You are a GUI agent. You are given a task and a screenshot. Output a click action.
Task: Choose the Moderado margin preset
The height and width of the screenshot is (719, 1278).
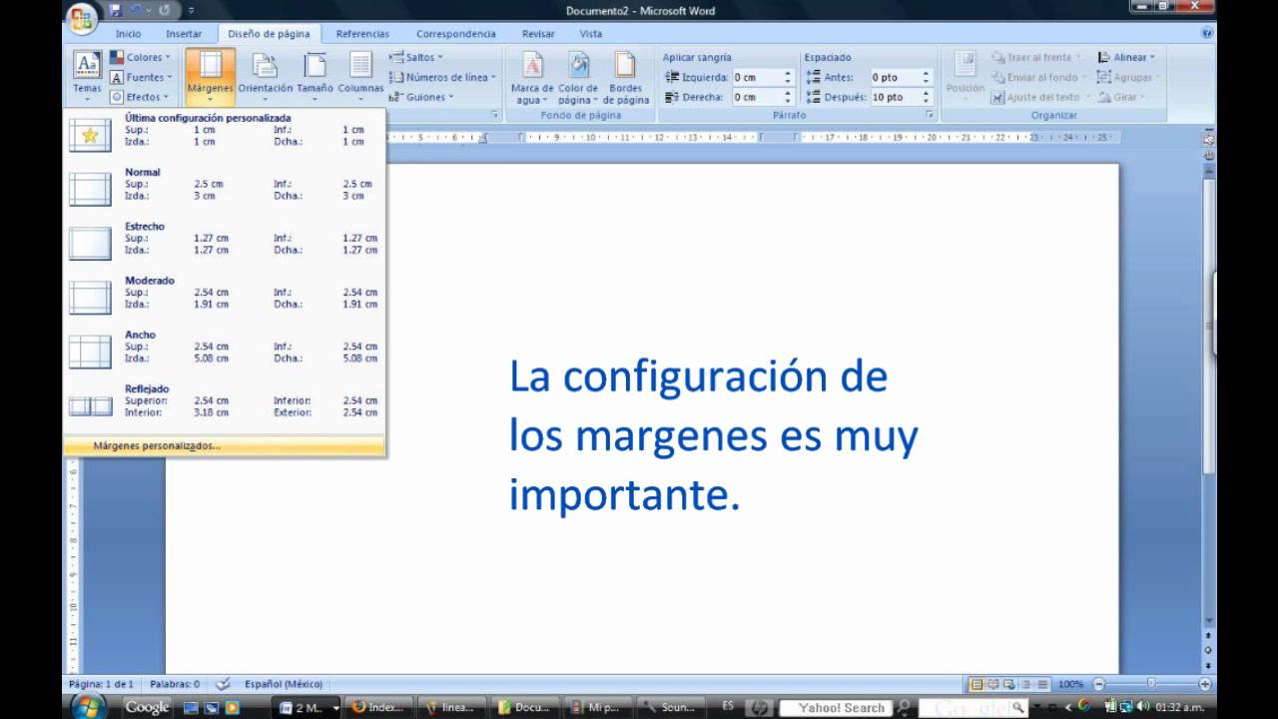(225, 297)
